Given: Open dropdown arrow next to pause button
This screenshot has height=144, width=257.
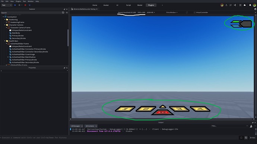Looking at the screenshot, I should coord(22,5).
